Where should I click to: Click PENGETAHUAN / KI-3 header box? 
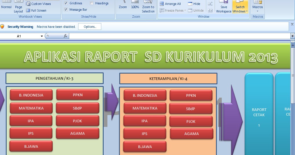(x=54, y=78)
